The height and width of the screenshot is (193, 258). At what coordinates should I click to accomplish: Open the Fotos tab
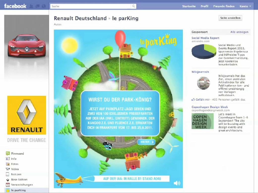point(15,164)
